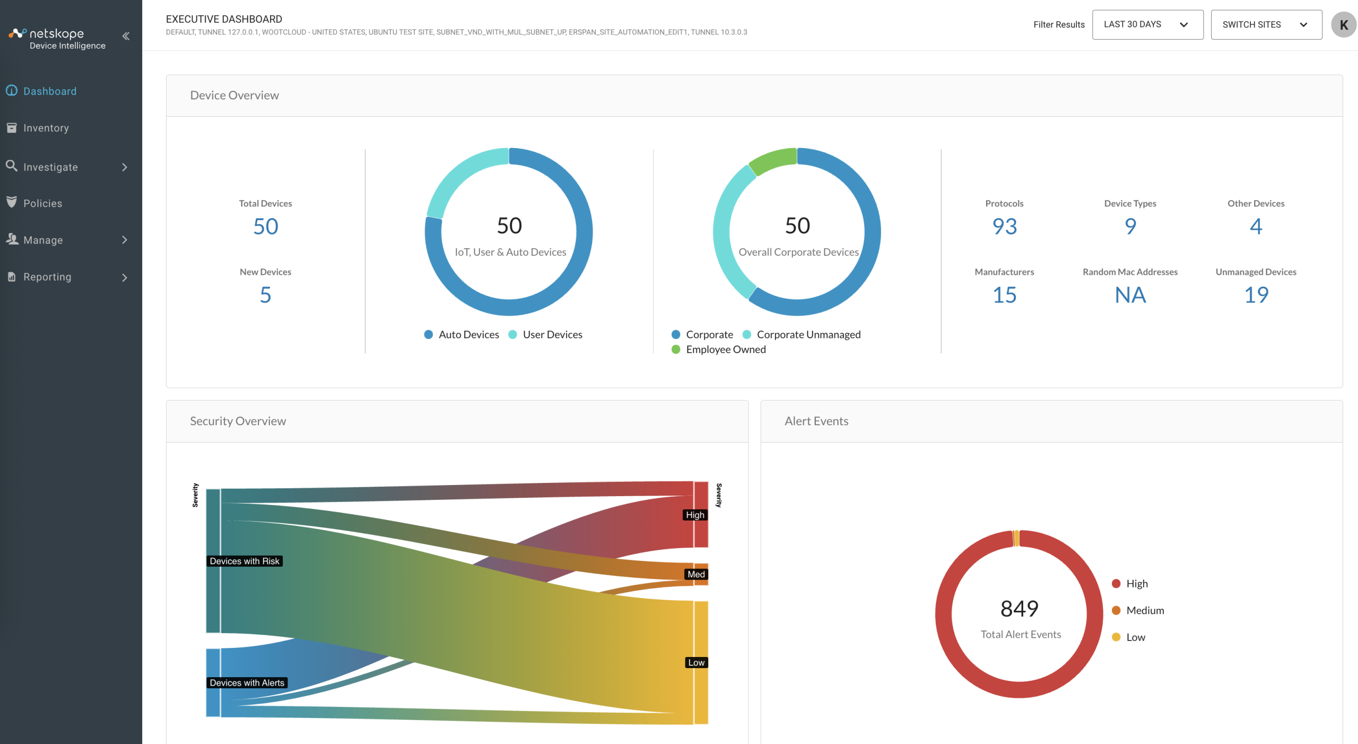This screenshot has height=744, width=1358.
Task: Click the Manage user icon
Action: (12, 239)
